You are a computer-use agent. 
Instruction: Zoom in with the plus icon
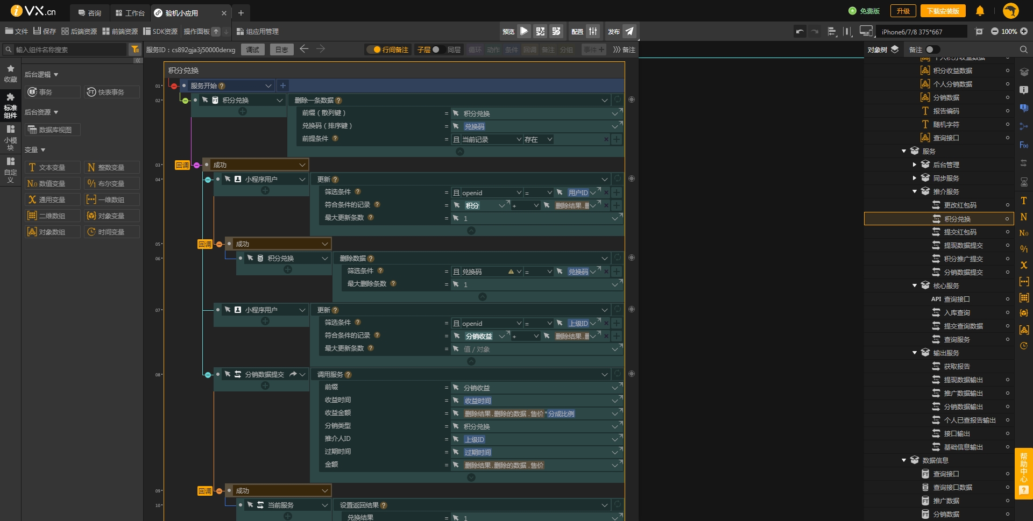click(x=1024, y=32)
